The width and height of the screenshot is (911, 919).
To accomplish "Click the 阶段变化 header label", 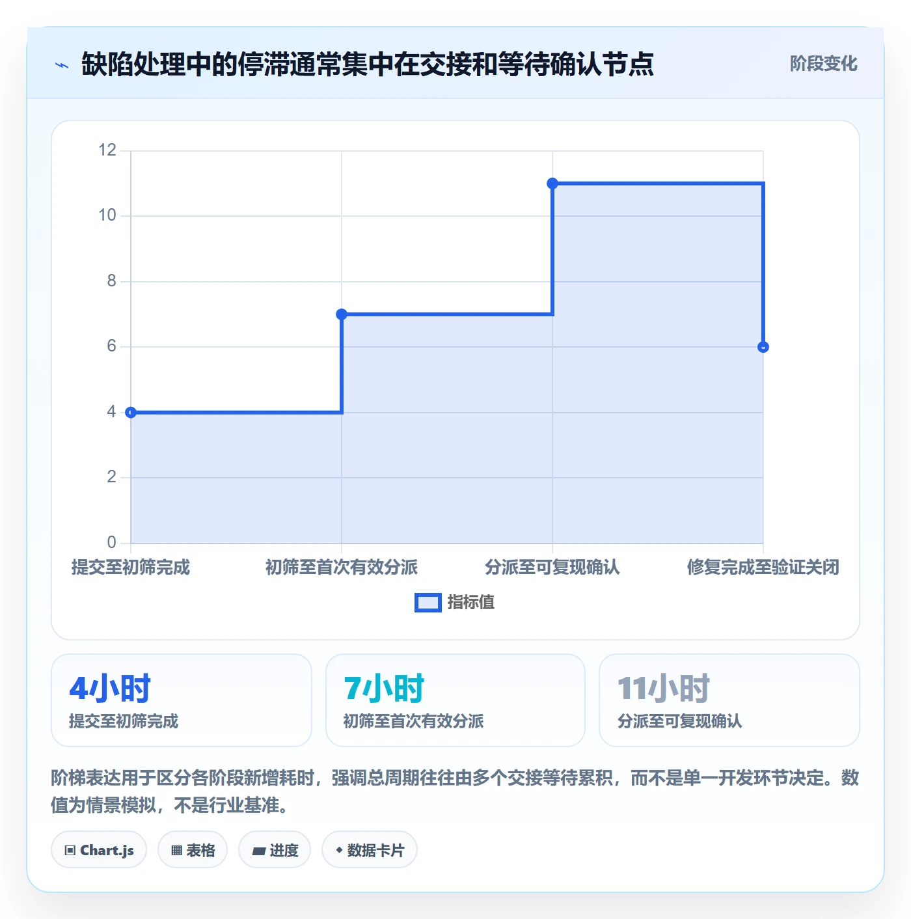I will (x=824, y=64).
